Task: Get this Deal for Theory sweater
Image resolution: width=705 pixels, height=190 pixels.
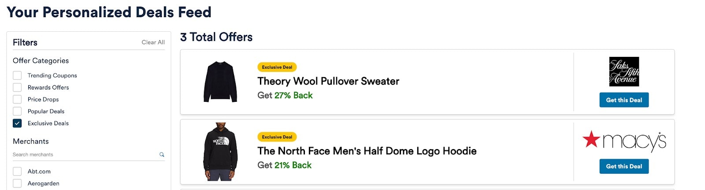Action: [624, 100]
